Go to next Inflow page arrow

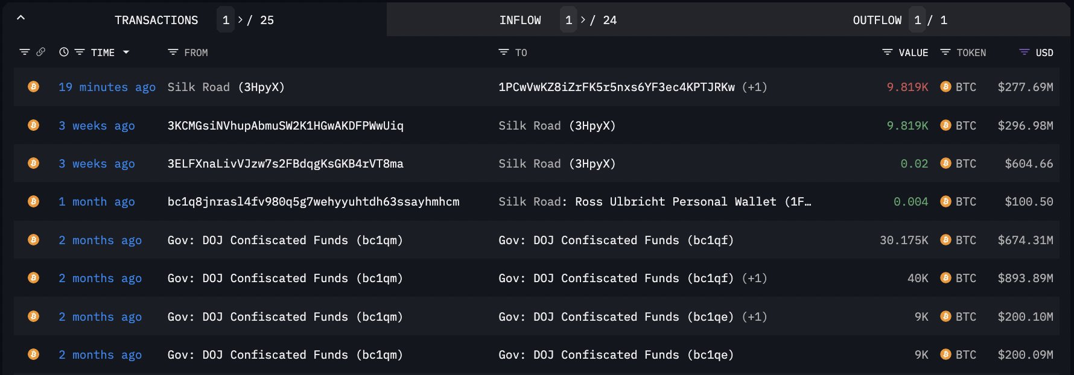coord(583,20)
